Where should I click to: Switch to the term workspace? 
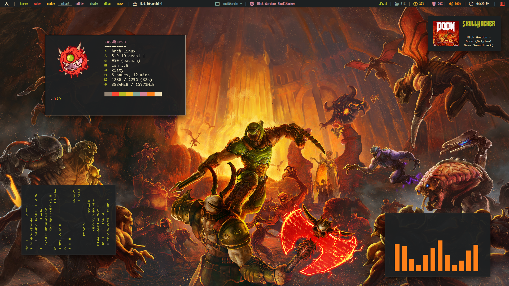pyautogui.click(x=24, y=4)
